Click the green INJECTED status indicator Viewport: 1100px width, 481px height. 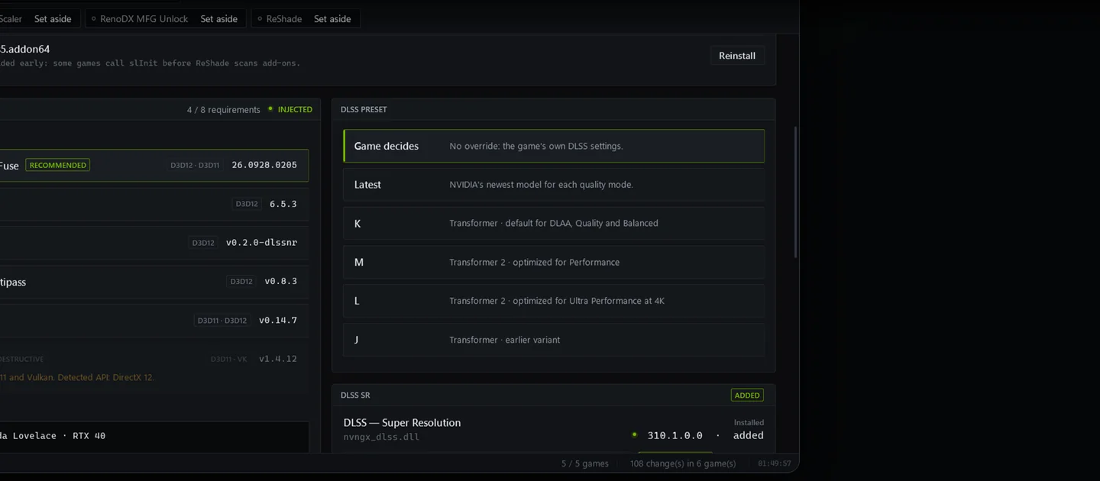coord(290,109)
